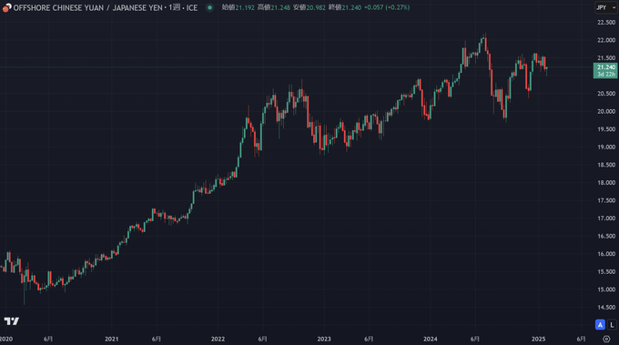The image size is (619, 345).
Task: Toggle the A auto-scale button
Action: tap(600, 324)
